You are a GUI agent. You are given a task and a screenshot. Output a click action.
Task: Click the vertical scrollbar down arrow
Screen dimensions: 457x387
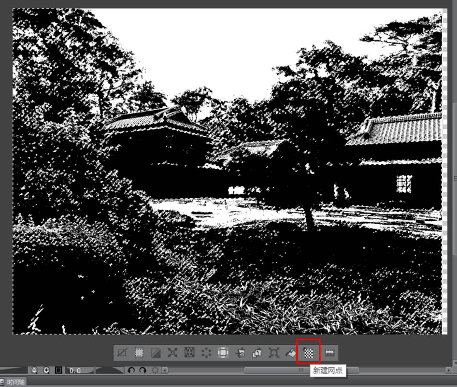click(455, 363)
